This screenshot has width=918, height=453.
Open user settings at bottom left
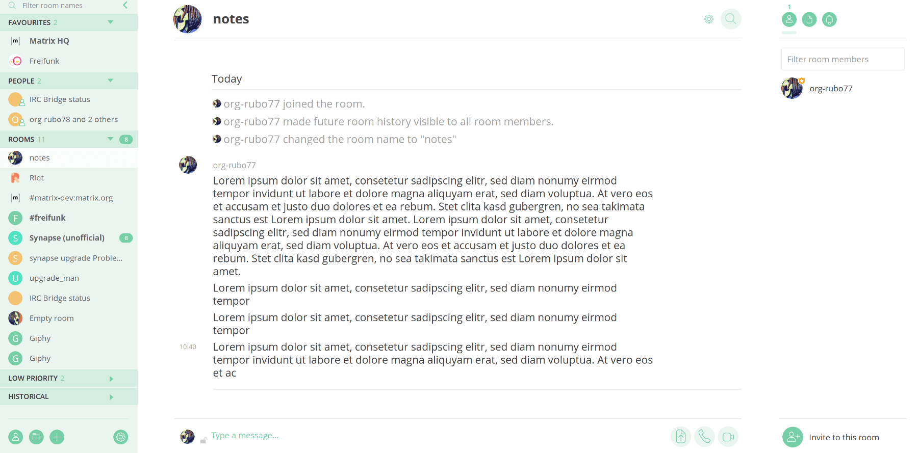[x=121, y=437]
